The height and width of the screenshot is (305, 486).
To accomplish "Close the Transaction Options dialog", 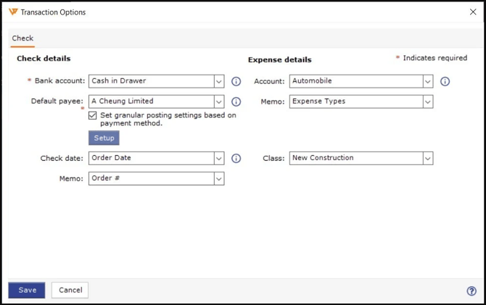I will click(473, 12).
